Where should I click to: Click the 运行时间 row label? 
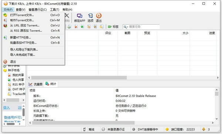pos(40,101)
